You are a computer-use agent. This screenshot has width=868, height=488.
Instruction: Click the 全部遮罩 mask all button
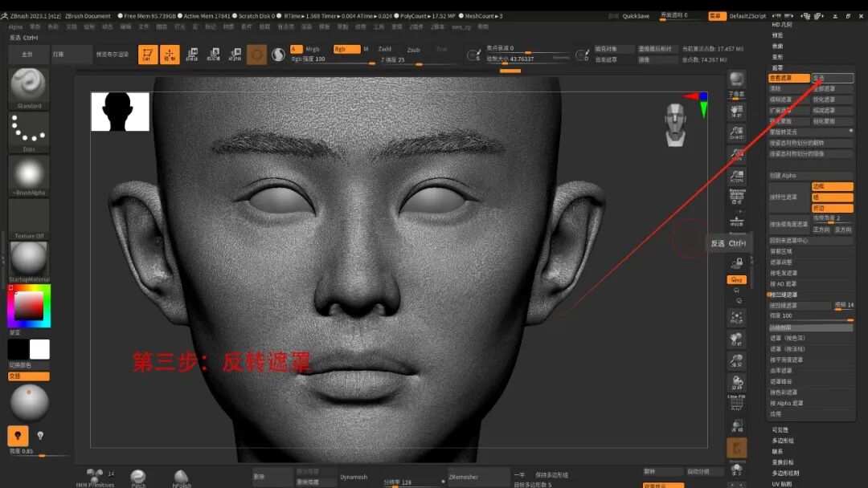tap(833, 88)
